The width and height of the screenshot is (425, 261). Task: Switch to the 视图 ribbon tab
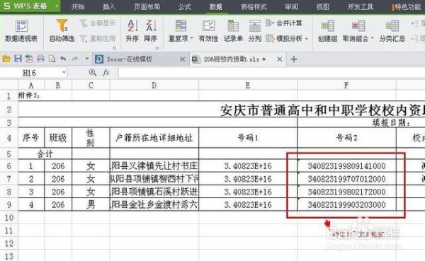click(323, 6)
